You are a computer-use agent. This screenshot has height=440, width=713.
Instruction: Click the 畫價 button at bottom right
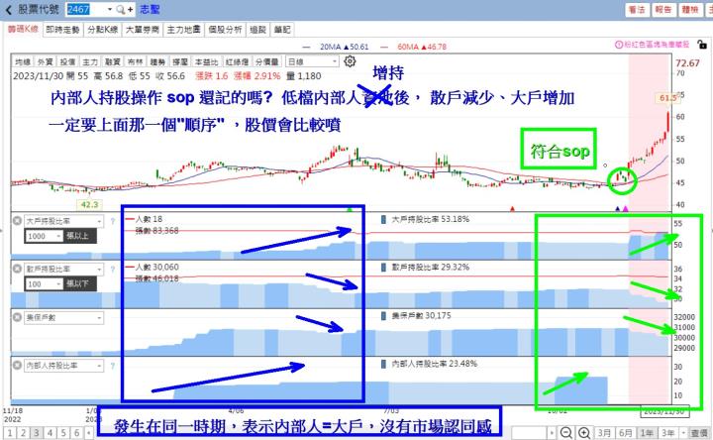click(x=699, y=432)
